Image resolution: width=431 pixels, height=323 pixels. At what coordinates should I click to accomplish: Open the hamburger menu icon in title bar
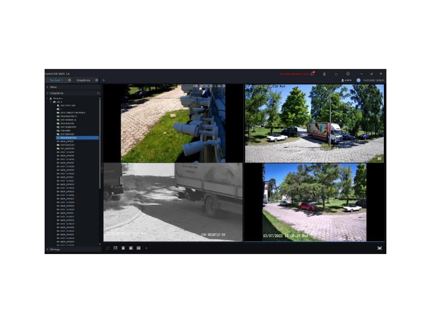click(x=336, y=74)
